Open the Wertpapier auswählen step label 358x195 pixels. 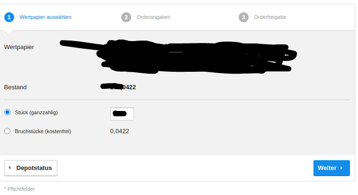point(45,17)
